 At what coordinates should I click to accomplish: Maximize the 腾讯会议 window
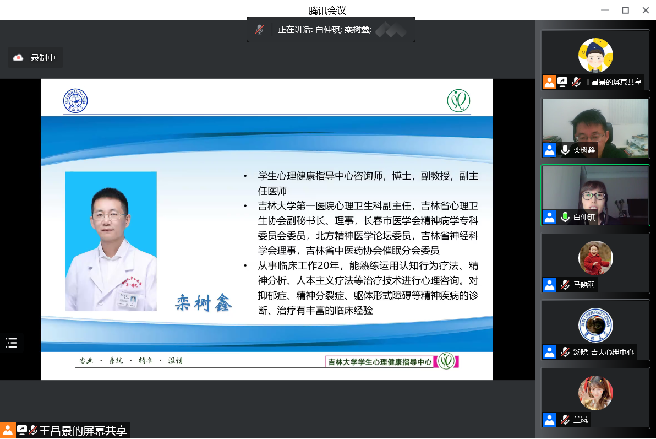click(625, 10)
